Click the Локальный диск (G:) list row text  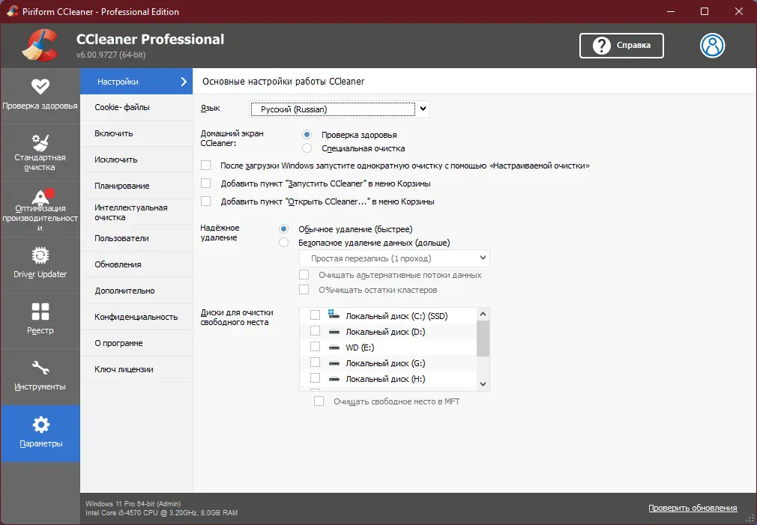pyautogui.click(x=385, y=363)
